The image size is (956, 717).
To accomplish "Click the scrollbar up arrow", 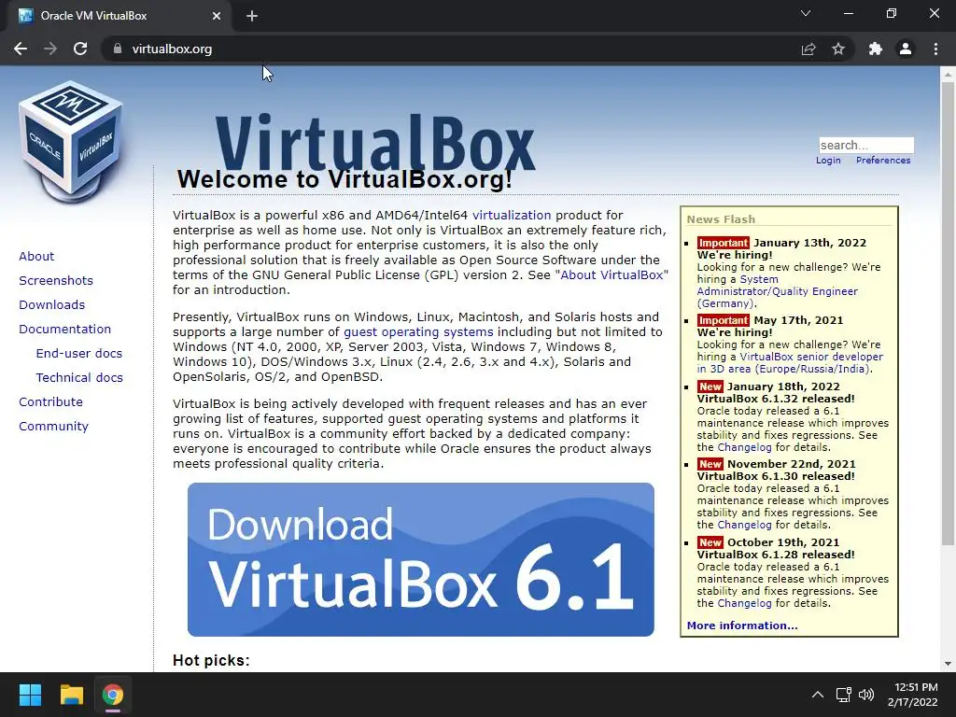I will pos(948,74).
